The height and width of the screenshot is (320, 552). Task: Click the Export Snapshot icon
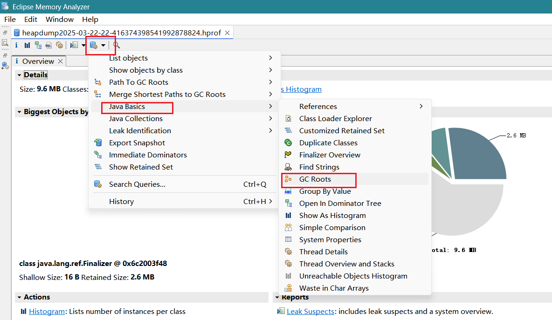98,143
